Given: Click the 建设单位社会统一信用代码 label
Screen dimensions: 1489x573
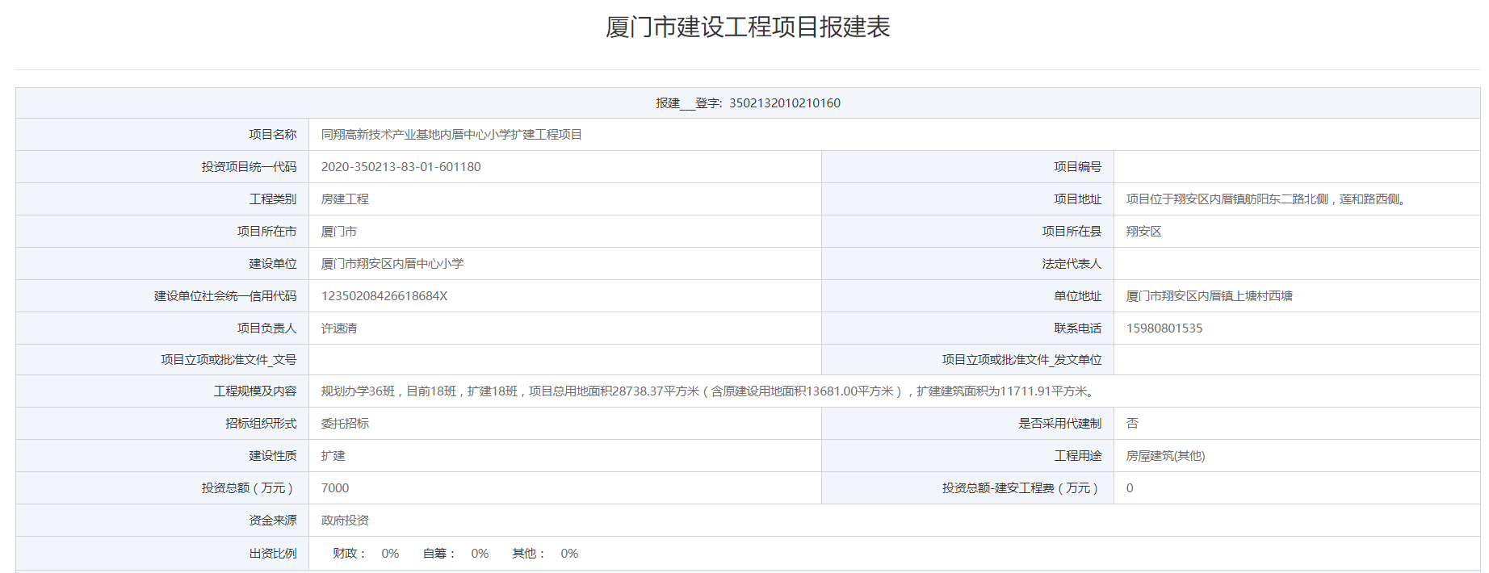Looking at the screenshot, I should pos(225,296).
